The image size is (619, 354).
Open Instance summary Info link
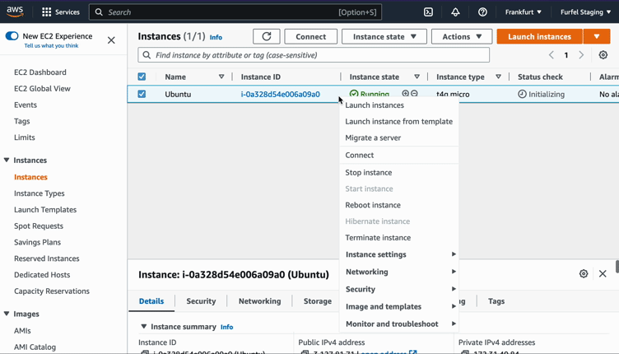pyautogui.click(x=226, y=327)
